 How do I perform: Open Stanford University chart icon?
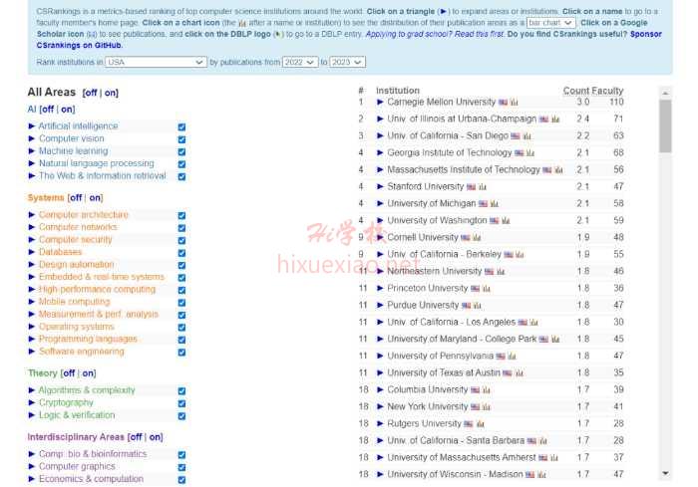[483, 187]
